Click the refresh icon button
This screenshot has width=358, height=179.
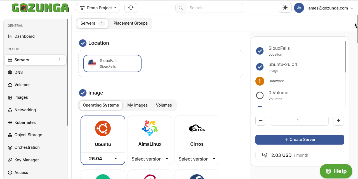pos(131,8)
